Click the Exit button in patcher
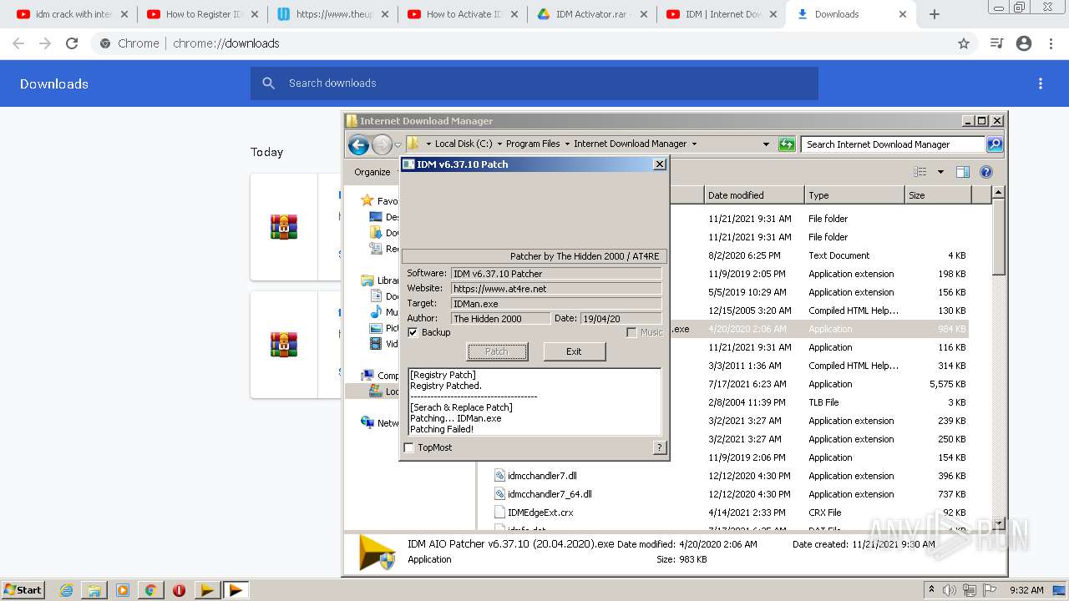Viewport: 1069px width, 601px height. [x=574, y=351]
